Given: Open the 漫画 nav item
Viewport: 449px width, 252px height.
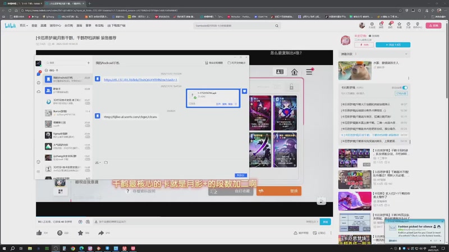Looking at the screenshot, I should (79, 26).
